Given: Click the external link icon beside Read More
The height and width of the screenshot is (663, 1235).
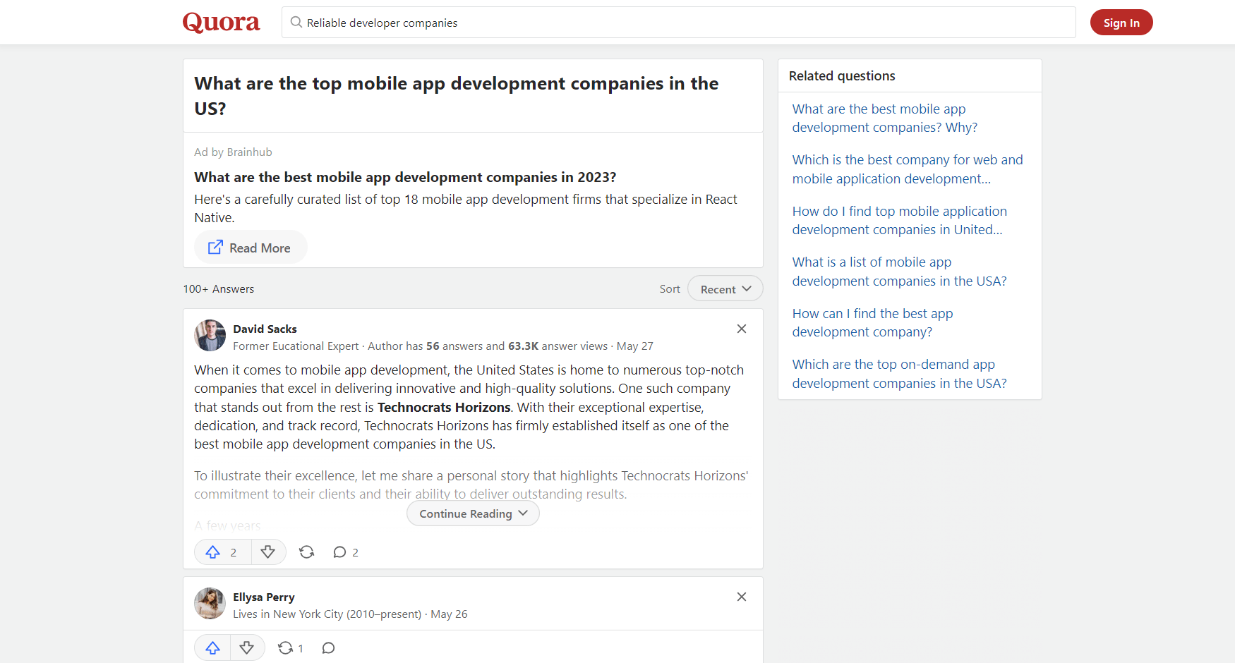Looking at the screenshot, I should coord(215,248).
